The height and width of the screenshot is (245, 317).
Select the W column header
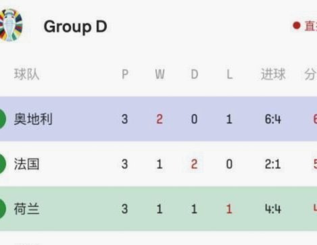[160, 74]
